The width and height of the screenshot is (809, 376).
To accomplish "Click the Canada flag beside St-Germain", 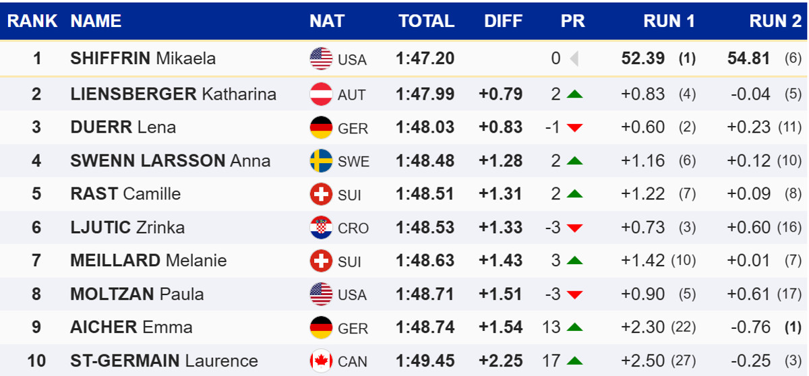I will (x=321, y=361).
